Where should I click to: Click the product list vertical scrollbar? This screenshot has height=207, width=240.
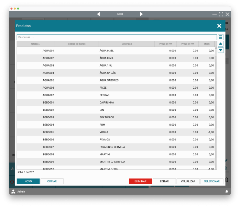click(x=216, y=103)
